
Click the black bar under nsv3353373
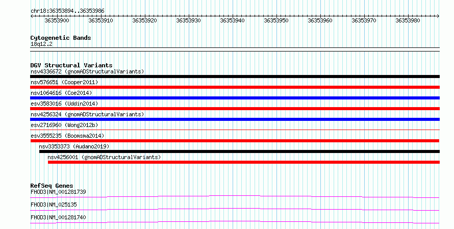pyautogui.click(x=239, y=151)
